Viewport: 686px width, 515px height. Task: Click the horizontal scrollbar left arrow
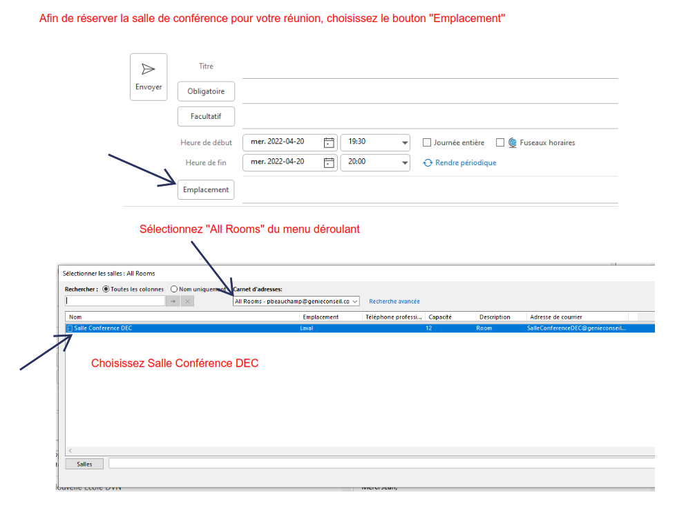point(70,451)
